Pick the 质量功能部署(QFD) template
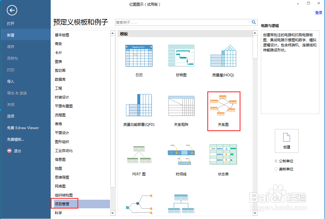 pyautogui.click(x=139, y=105)
